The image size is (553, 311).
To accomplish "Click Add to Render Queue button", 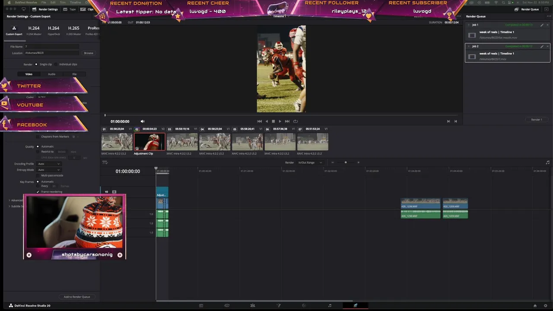I will (77, 297).
